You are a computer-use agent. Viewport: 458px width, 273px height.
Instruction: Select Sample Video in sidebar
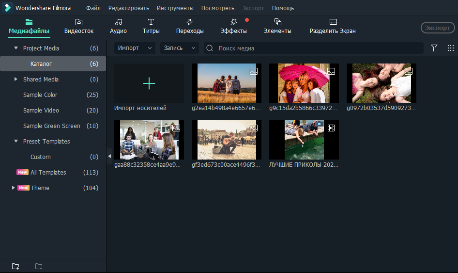(x=53, y=110)
